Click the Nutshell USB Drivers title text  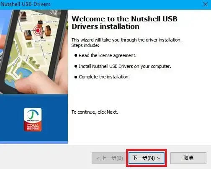[25, 4]
